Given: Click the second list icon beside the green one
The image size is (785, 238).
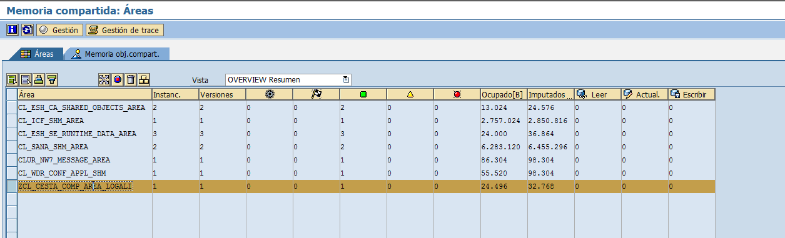Looking at the screenshot, I should (26, 79).
